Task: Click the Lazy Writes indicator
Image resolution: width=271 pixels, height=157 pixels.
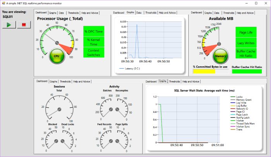Action: [246, 43]
